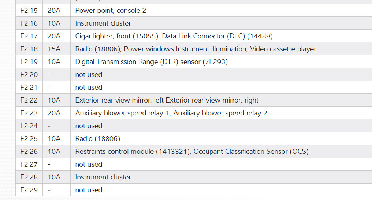Screen dimensions: 372x200
Task: Click the F2.22 fuse number
Action: tap(29, 100)
